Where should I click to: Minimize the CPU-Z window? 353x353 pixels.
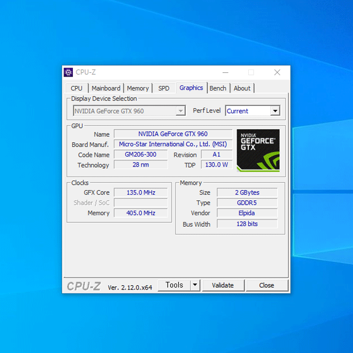pyautogui.click(x=226, y=72)
